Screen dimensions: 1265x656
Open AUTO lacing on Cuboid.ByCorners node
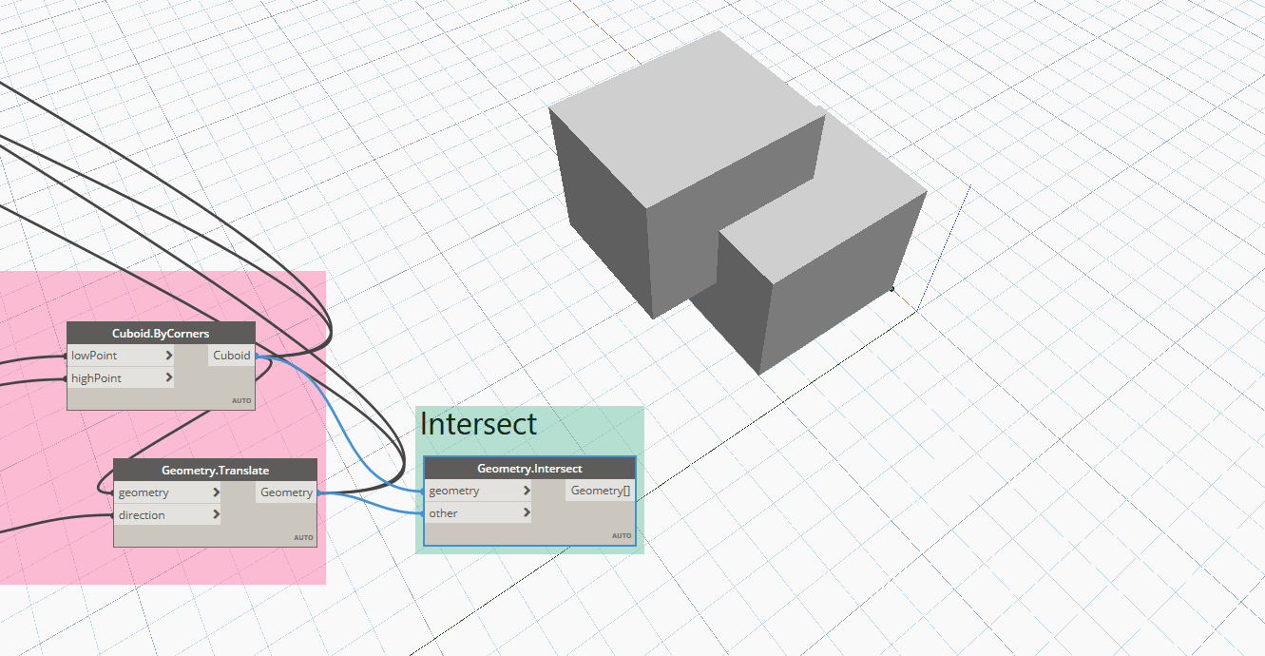click(x=241, y=400)
